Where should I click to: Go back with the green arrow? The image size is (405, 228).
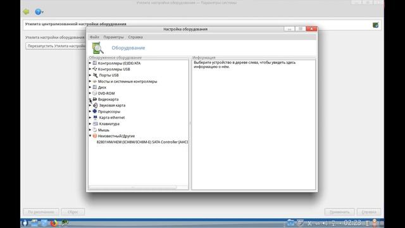[x=26, y=11]
